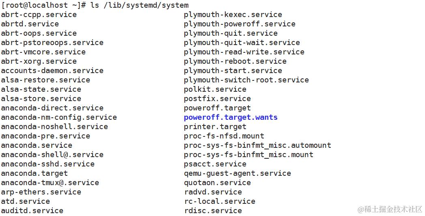Click the anaconda-tmux@.service filename

50,183
